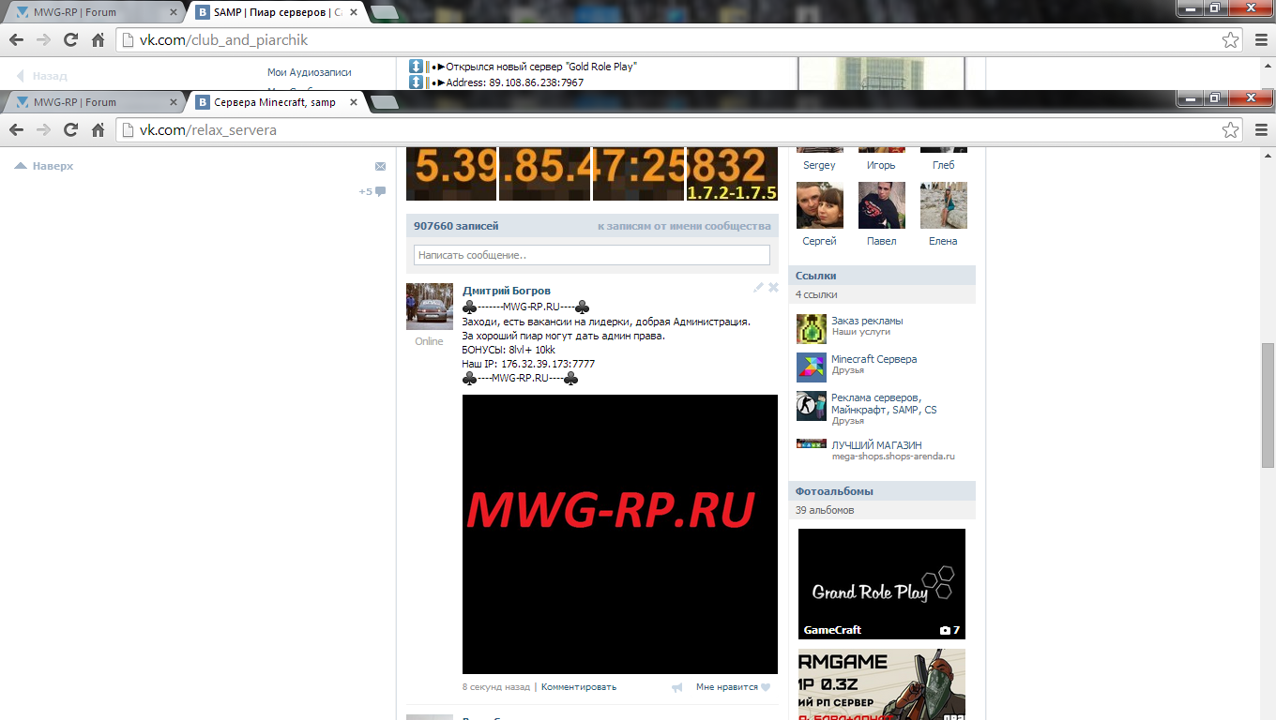The image size is (1276, 720).
Task: Click the ЛУЧШИЙ МАГАЗИН link icon
Action: tap(812, 443)
